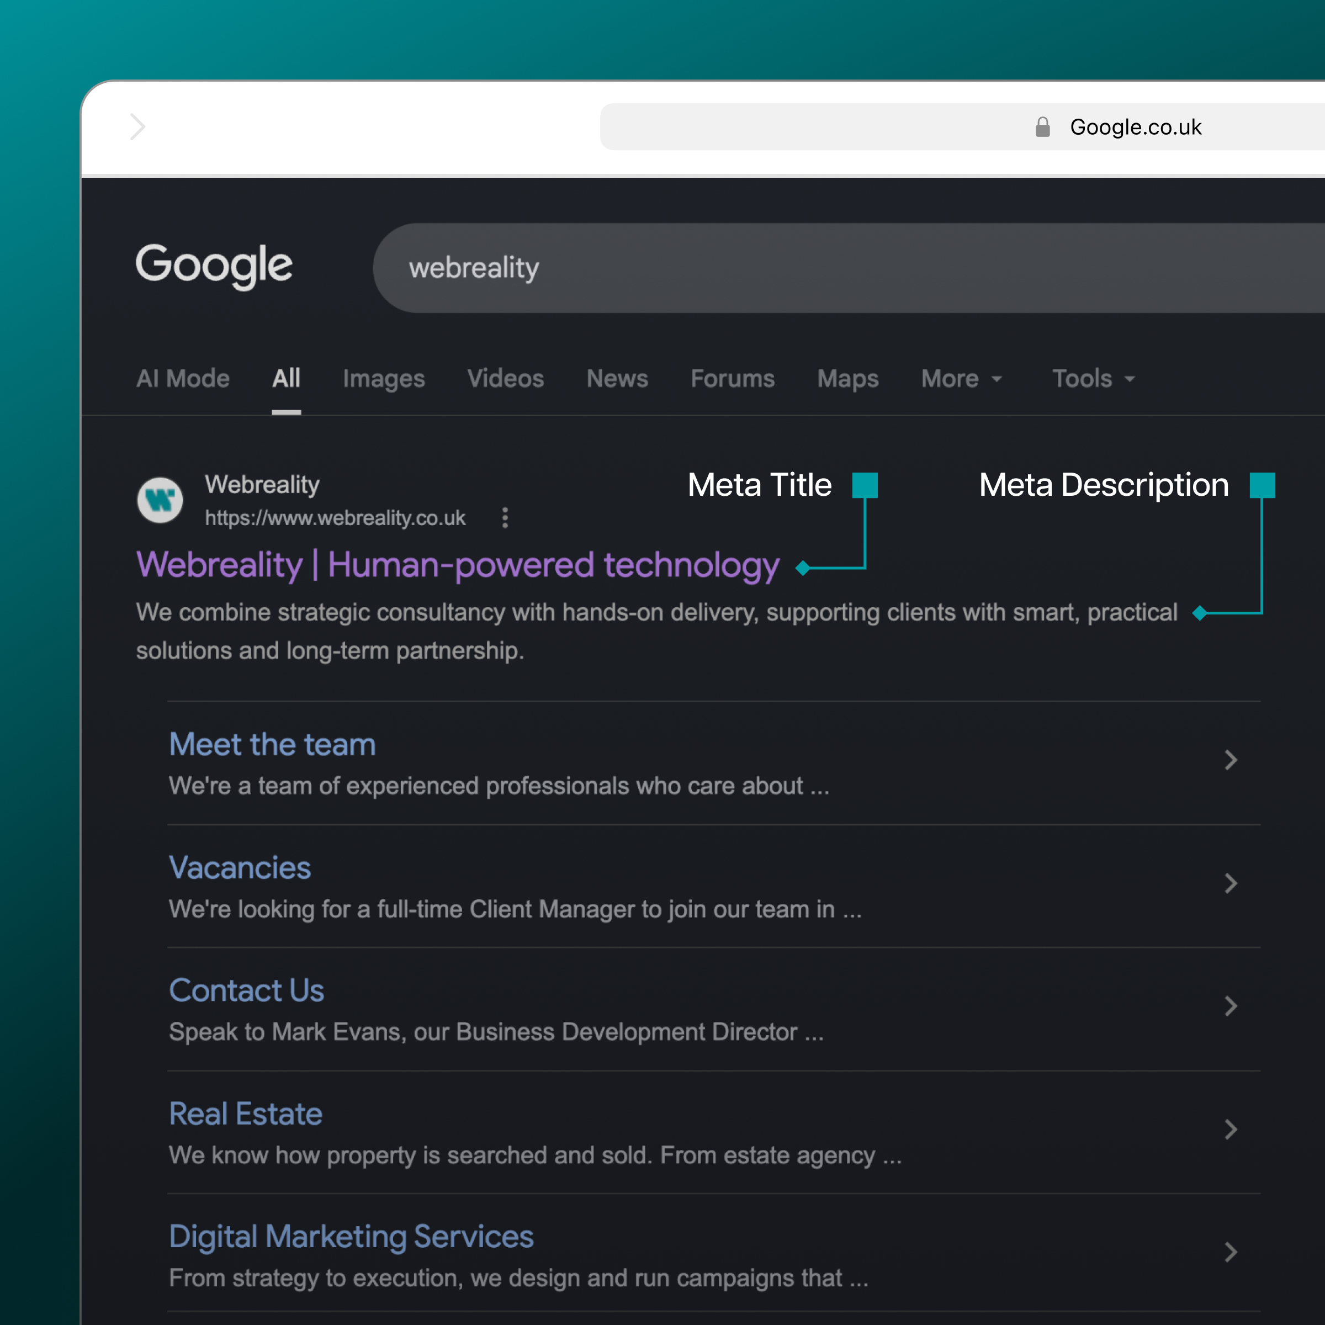The image size is (1325, 1325).
Task: Click the Google logo
Action: tap(214, 266)
